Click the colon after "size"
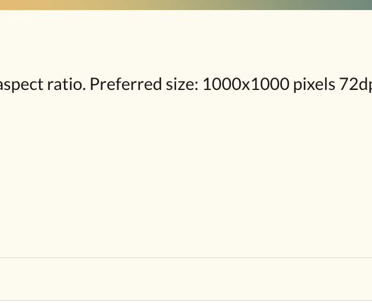This screenshot has width=372, height=303. 196,86
